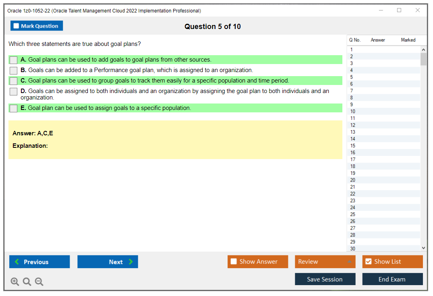Screen dimensions: 433x296
Task: Click the Marked column header
Action: 408,40
